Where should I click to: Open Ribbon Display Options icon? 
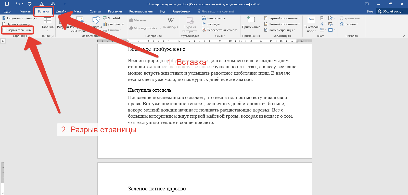(367, 4)
